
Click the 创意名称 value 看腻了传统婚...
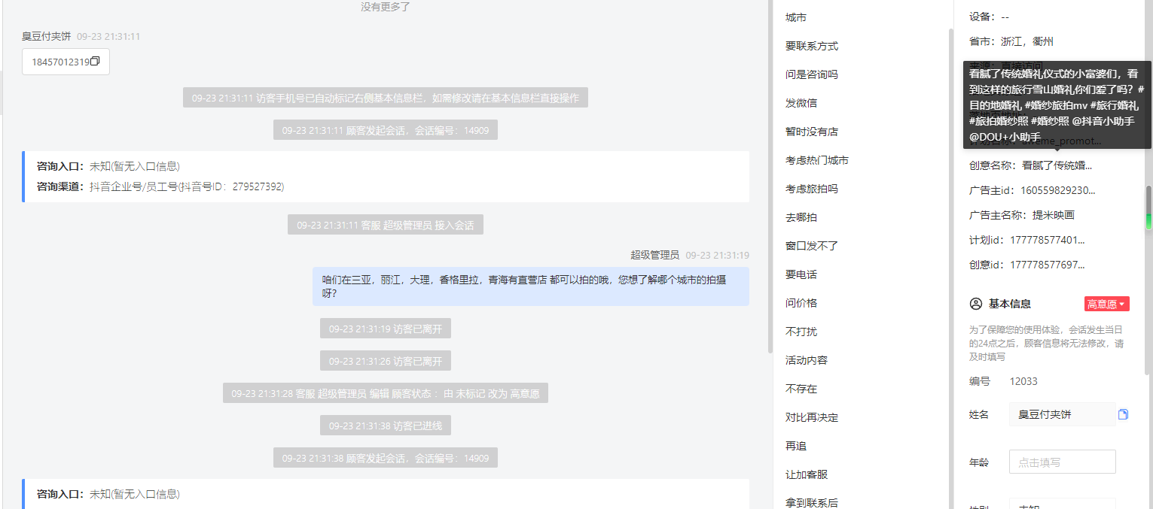coord(1057,165)
